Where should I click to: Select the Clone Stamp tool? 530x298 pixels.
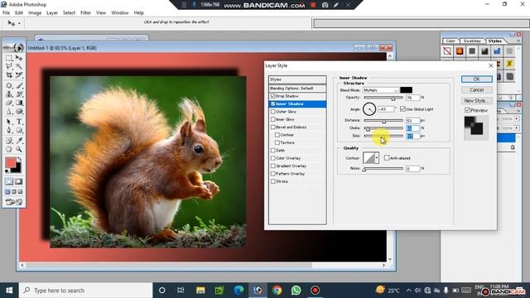(9, 94)
